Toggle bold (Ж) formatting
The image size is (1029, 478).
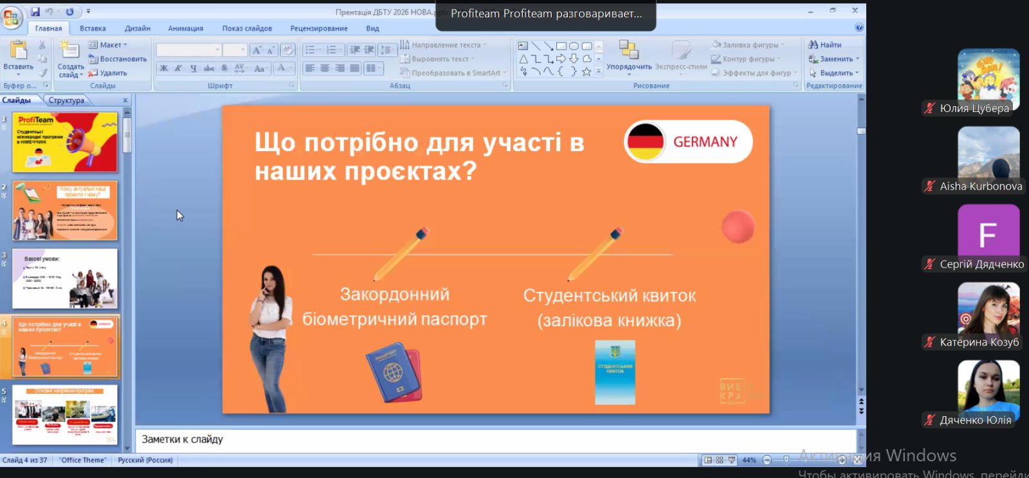point(164,68)
